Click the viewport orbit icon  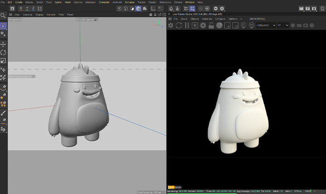(160, 14)
